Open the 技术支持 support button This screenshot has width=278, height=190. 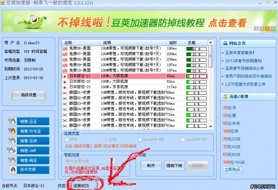(33, 170)
